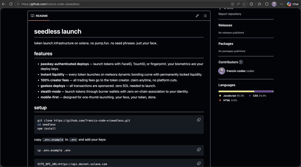Image resolution: width=301 pixels, height=167 pixels.
Task: Add page to favorites with star icon
Action: point(244,4)
